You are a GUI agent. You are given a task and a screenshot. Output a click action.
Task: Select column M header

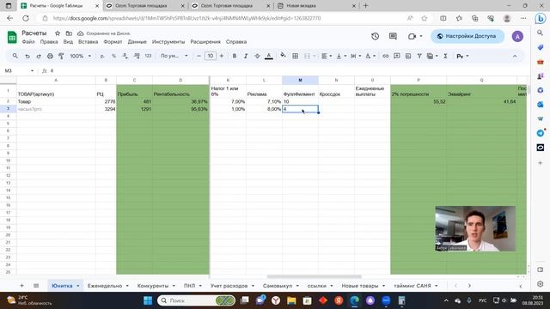coord(300,80)
